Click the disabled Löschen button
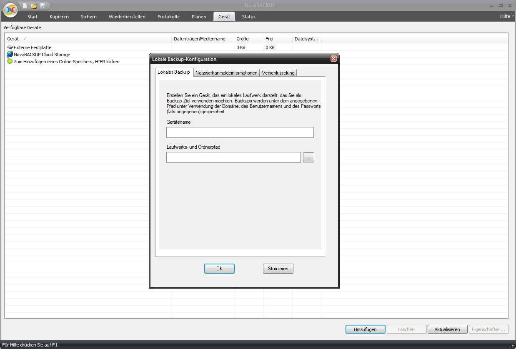 pos(406,329)
